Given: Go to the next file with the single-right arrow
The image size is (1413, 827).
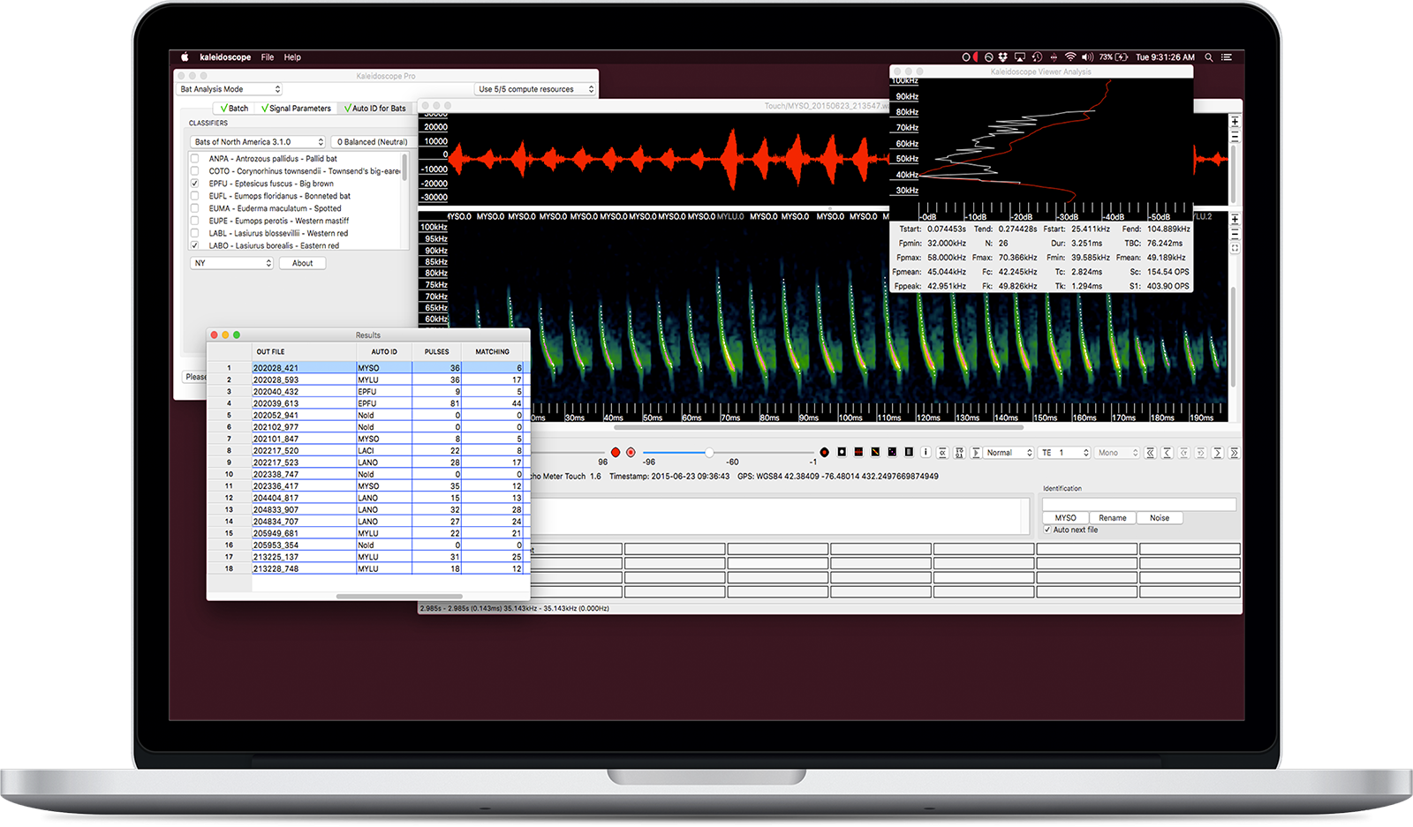Looking at the screenshot, I should [x=1217, y=453].
